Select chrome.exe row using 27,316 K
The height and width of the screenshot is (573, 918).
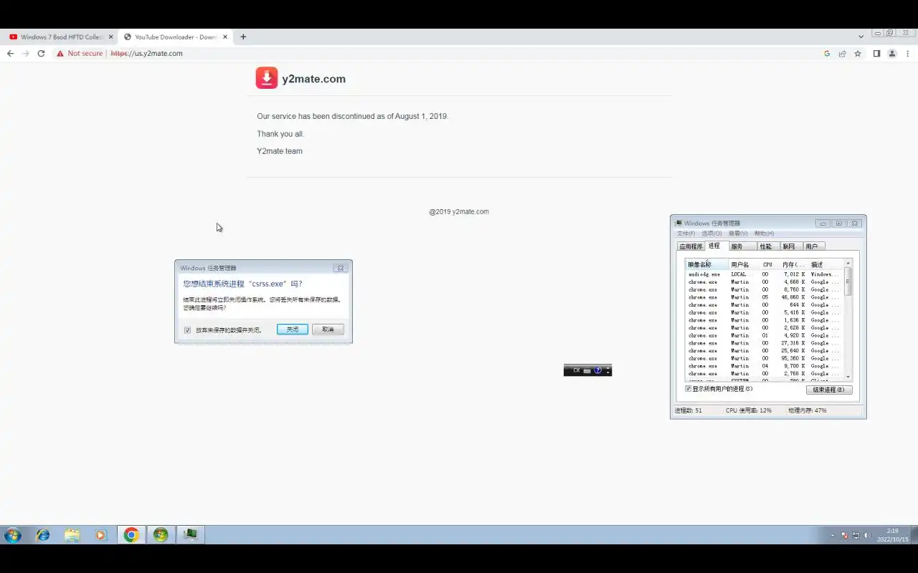(765, 343)
